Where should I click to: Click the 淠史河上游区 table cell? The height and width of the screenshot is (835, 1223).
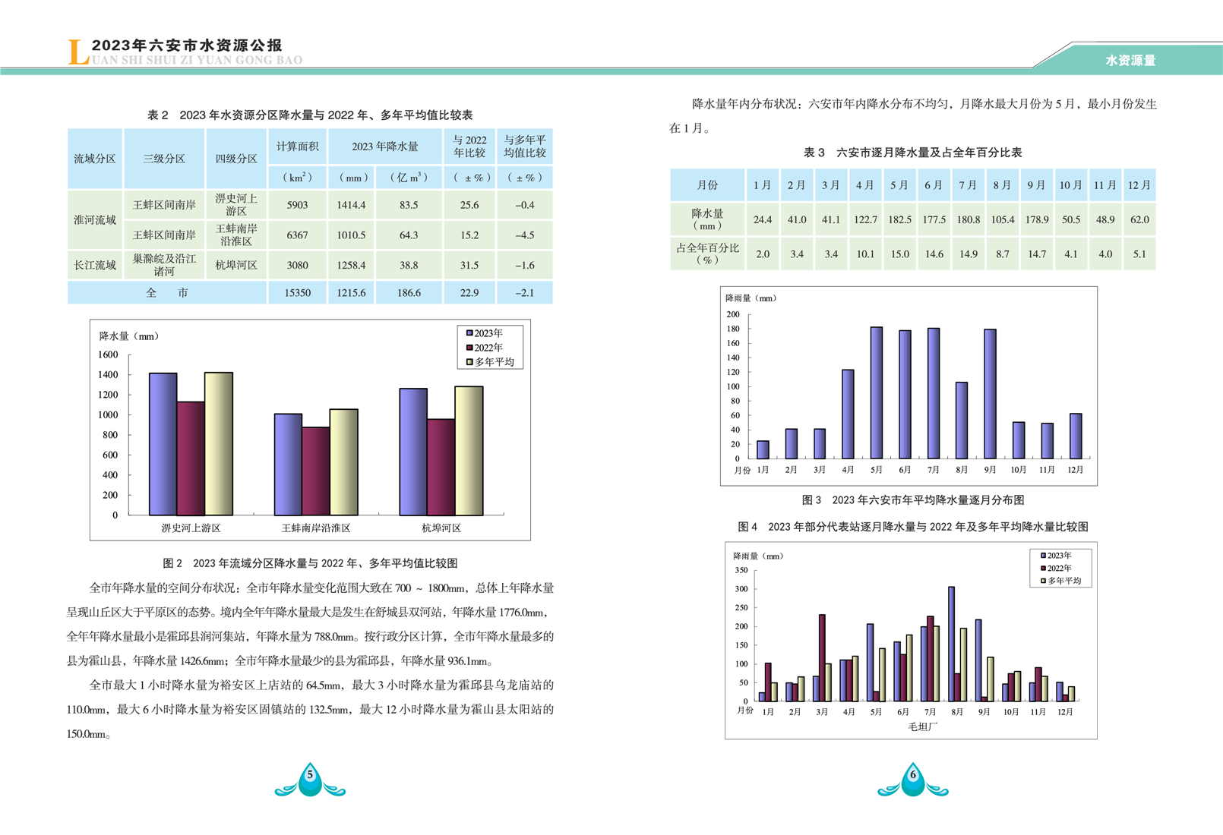click(x=236, y=205)
